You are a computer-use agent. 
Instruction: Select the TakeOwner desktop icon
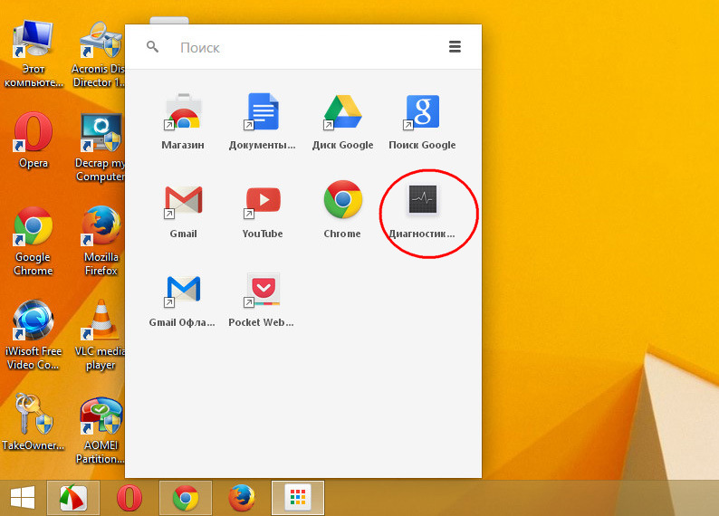[x=34, y=422]
